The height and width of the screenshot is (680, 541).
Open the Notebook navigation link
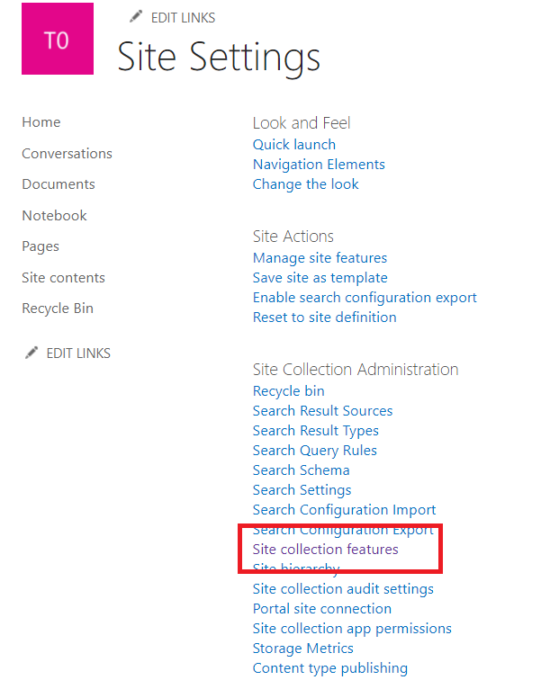click(54, 216)
